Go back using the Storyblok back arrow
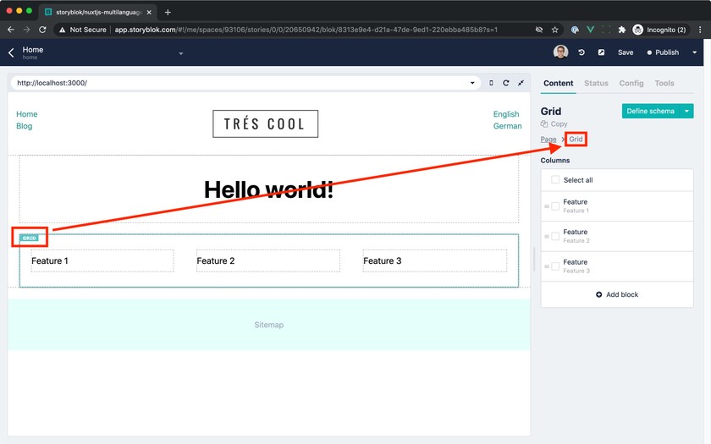 coord(11,52)
